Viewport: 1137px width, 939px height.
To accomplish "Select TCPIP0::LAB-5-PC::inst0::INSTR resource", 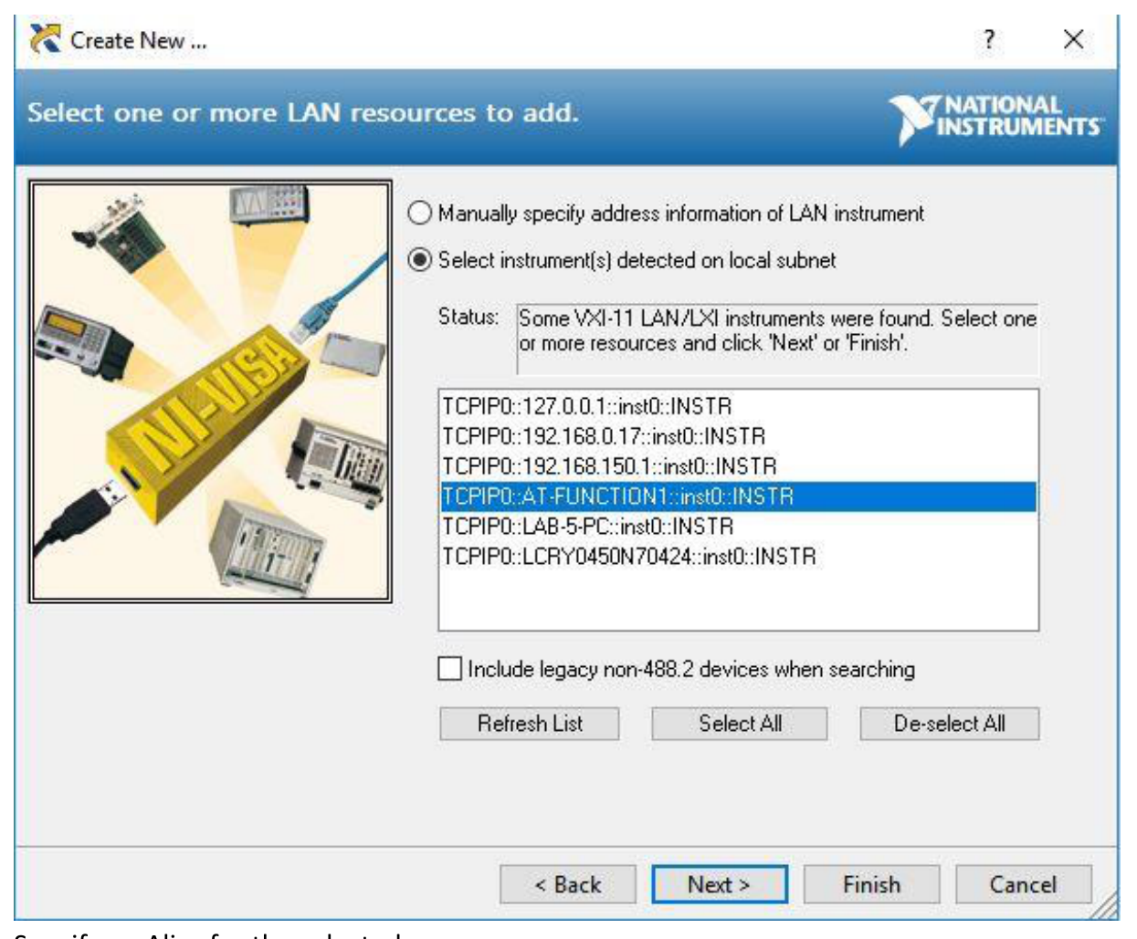I will [x=738, y=527].
